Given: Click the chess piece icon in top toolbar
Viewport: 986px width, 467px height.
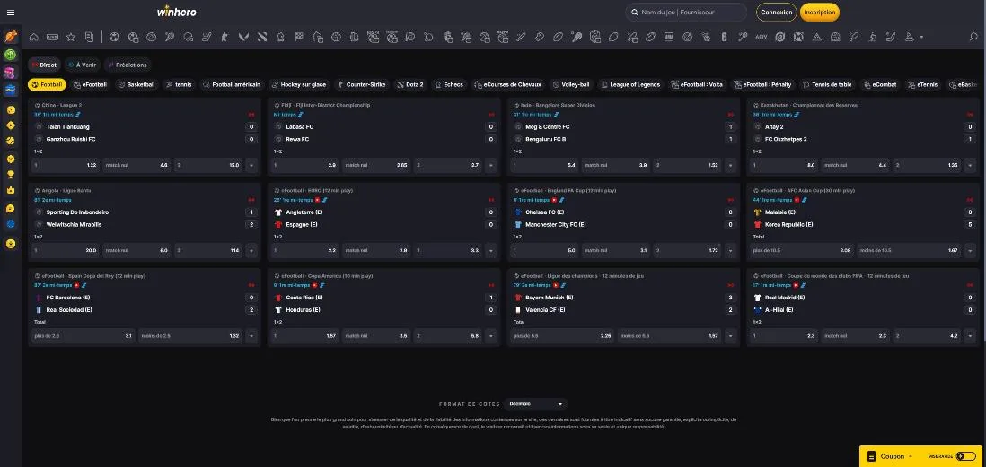Looking at the screenshot, I should click(x=280, y=37).
